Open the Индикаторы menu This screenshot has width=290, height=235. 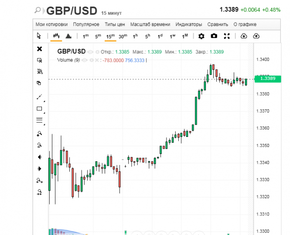[189, 24]
